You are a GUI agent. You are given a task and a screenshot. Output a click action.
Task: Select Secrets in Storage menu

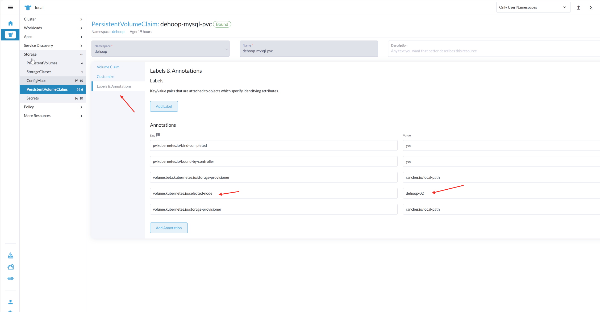point(33,98)
